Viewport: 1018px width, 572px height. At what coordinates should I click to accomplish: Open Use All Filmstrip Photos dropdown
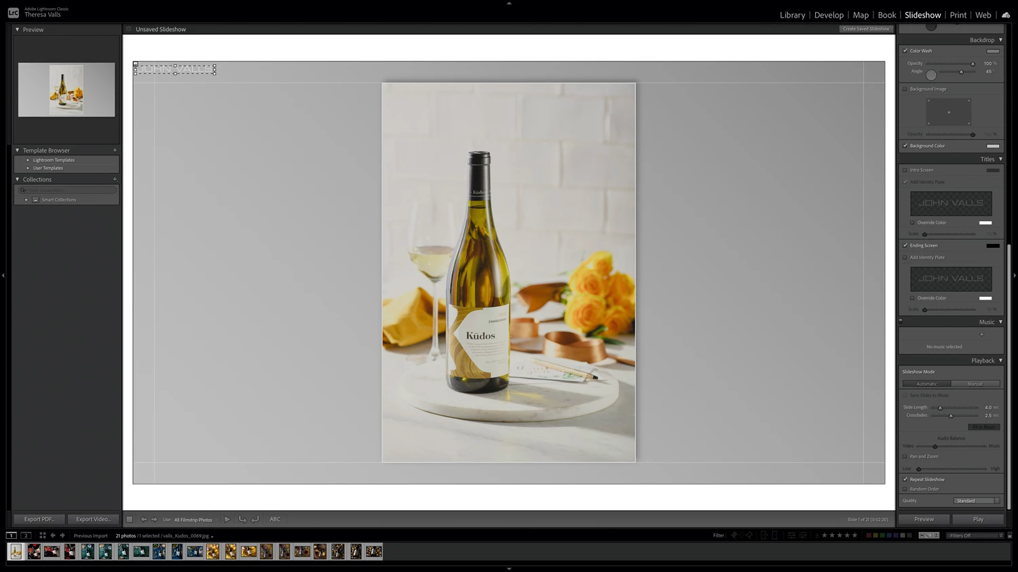(x=195, y=520)
